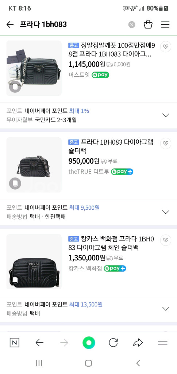Open the Naver home N icon in the bottom bar
The width and height of the screenshot is (177, 374).
[x=15, y=343]
